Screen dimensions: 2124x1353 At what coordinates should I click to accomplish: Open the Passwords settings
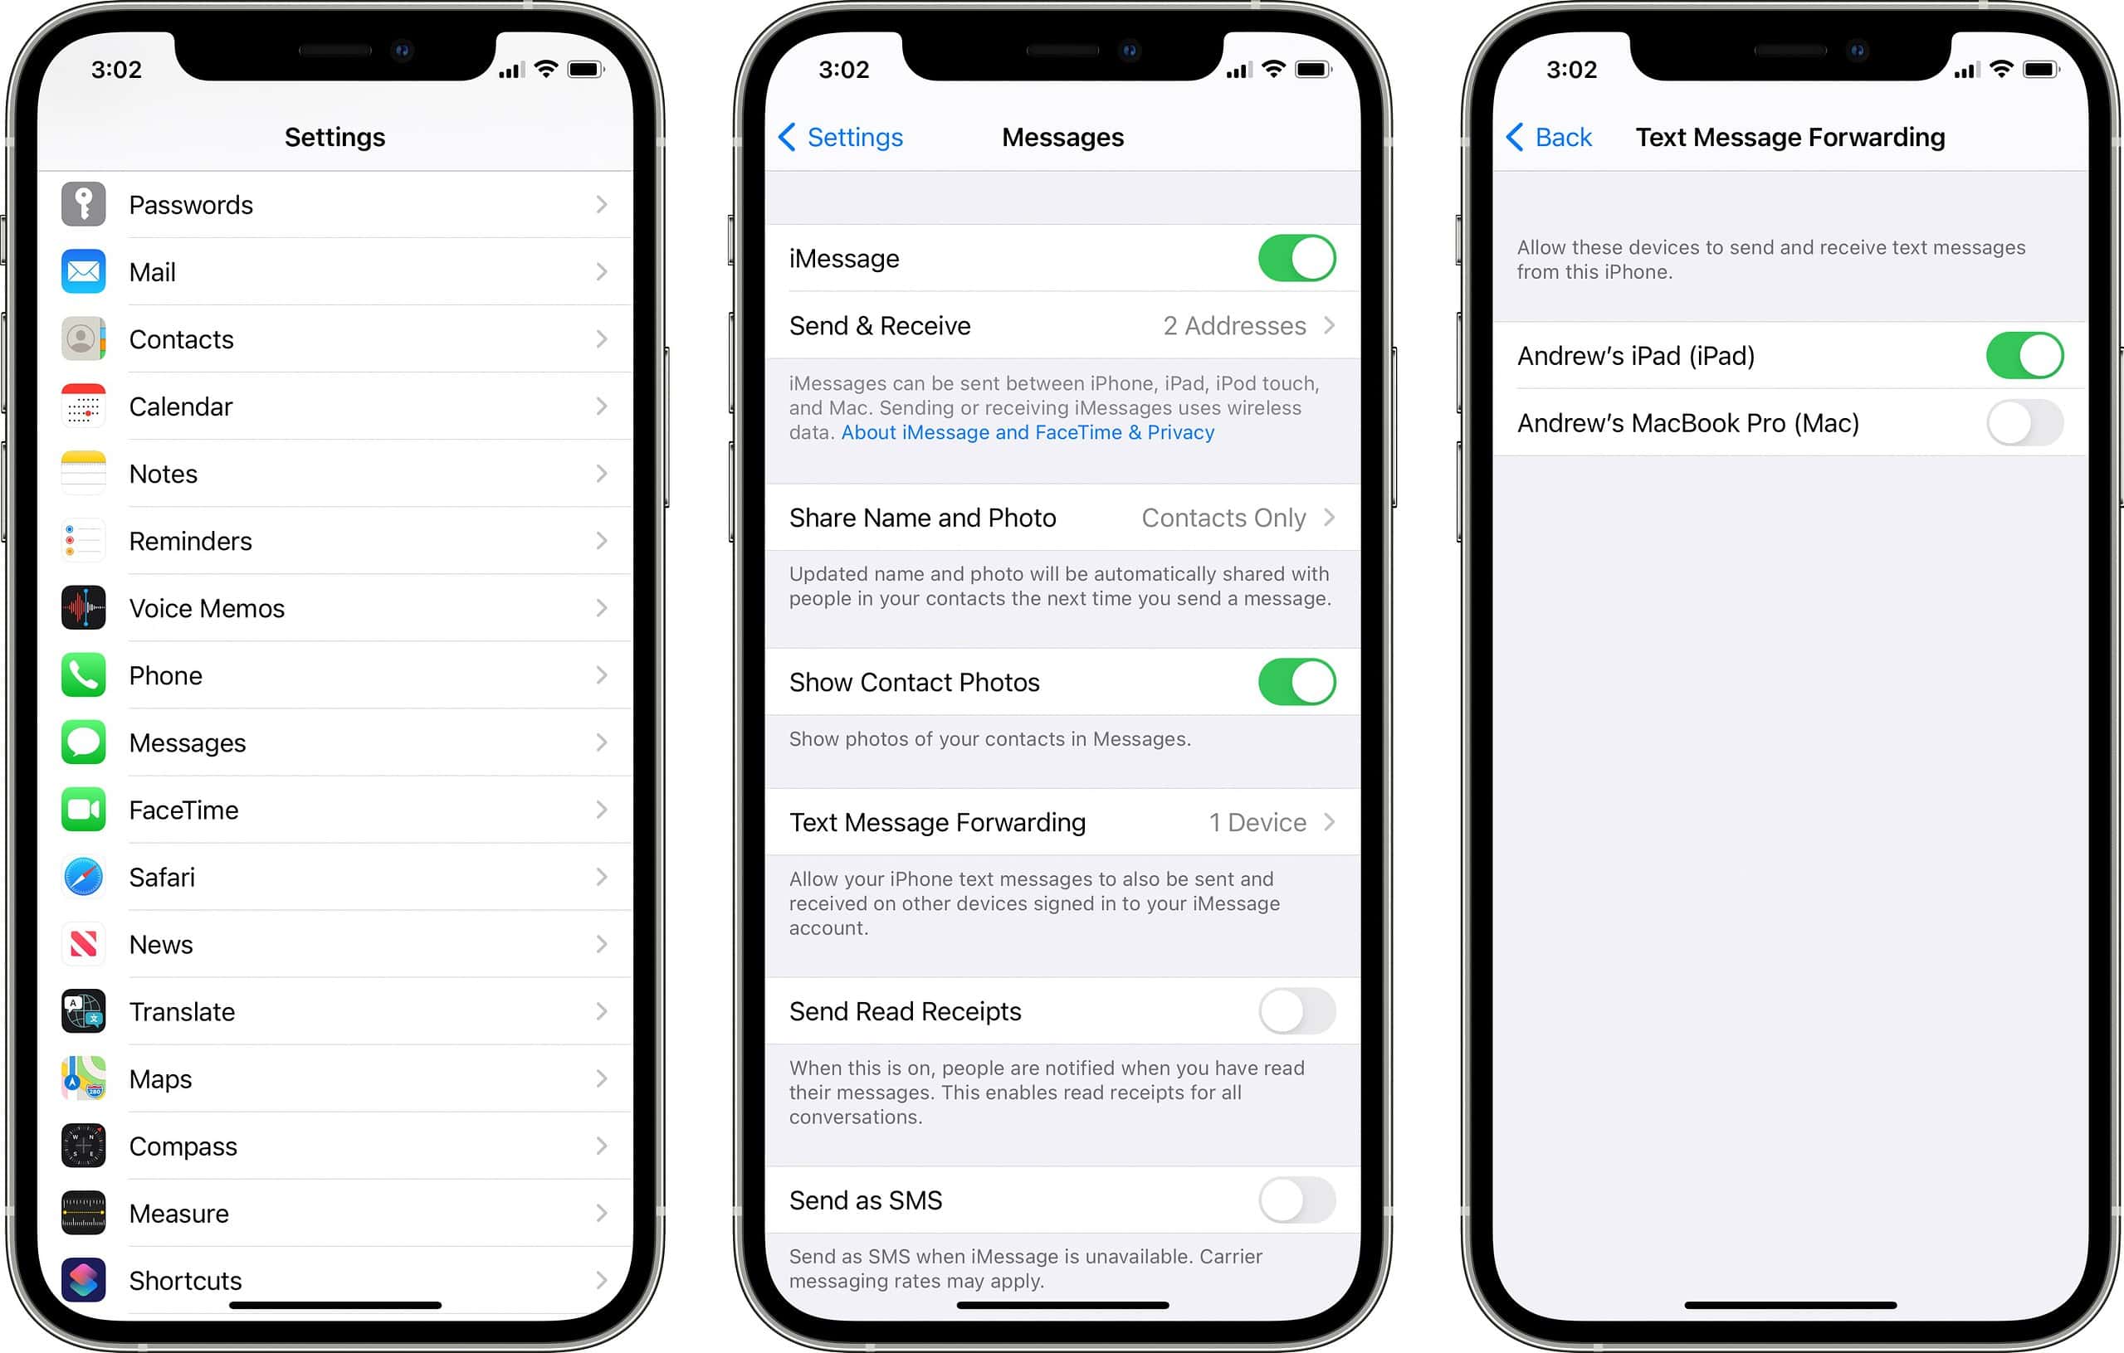point(334,202)
